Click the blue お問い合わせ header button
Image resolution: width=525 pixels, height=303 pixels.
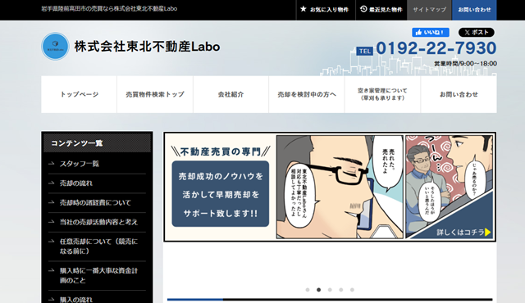tap(474, 10)
